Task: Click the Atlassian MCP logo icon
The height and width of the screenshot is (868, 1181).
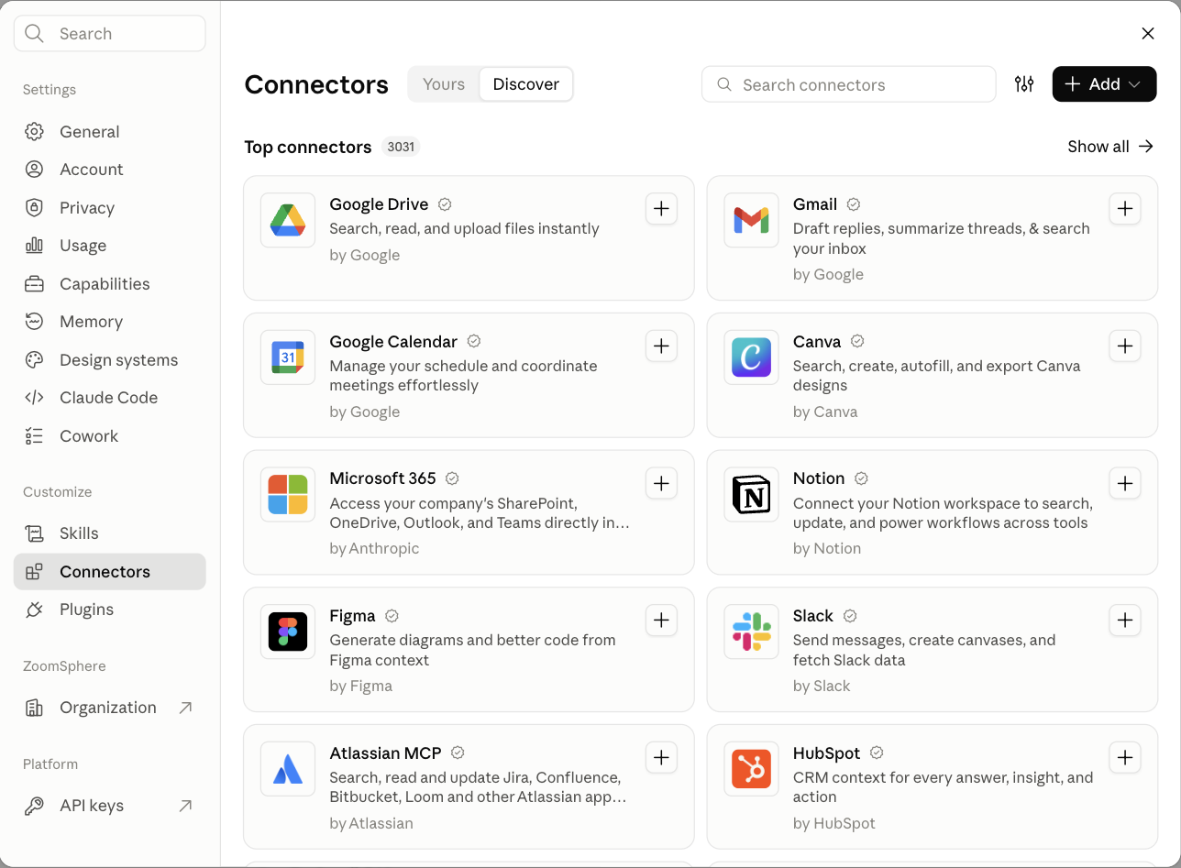Action: 288,769
